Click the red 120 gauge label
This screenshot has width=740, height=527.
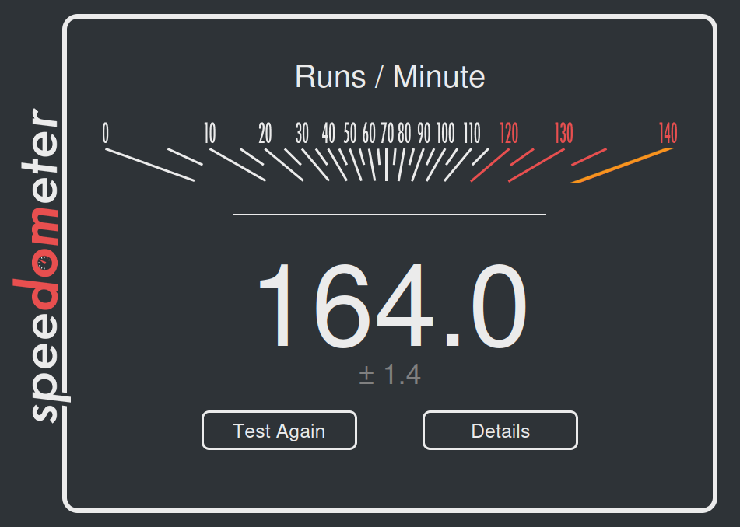click(509, 133)
